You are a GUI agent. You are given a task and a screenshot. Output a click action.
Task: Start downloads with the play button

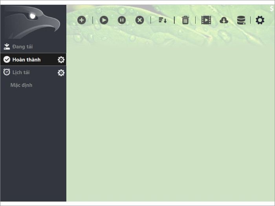(104, 20)
